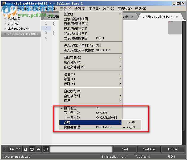The image size is (187, 160).
Task: Select en_GB dictionary
Action: tap(131, 122)
